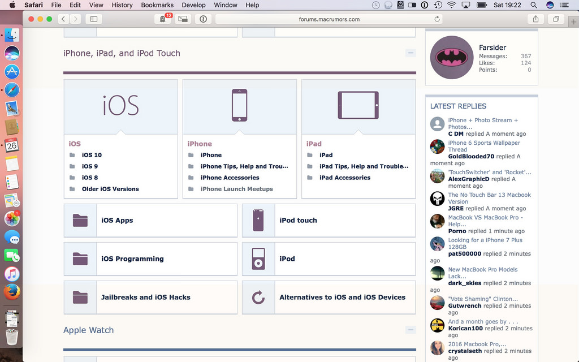Open the GoldBlooded70 username link
Screen dimensions: 579x362
(471, 156)
